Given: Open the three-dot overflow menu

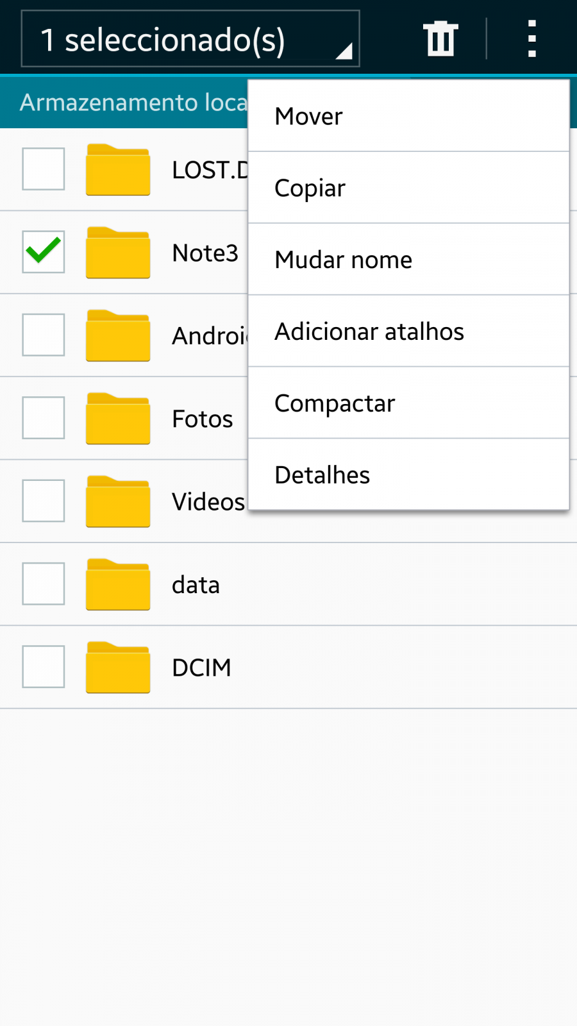Looking at the screenshot, I should click(x=531, y=38).
